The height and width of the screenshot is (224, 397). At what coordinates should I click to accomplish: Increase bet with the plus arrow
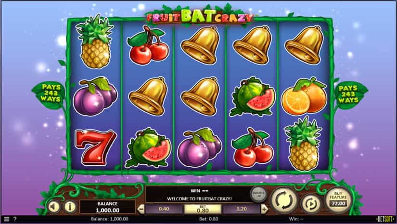click(x=264, y=209)
